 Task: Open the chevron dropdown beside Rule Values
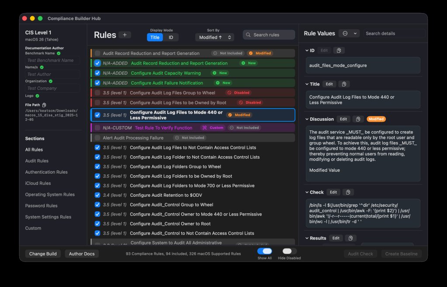pos(355,33)
